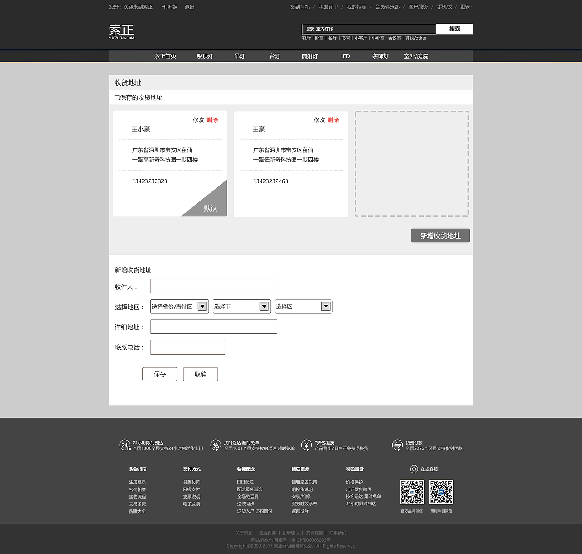Click the 官方品牌微信 QR code
The width and height of the screenshot is (582, 554).
412,492
